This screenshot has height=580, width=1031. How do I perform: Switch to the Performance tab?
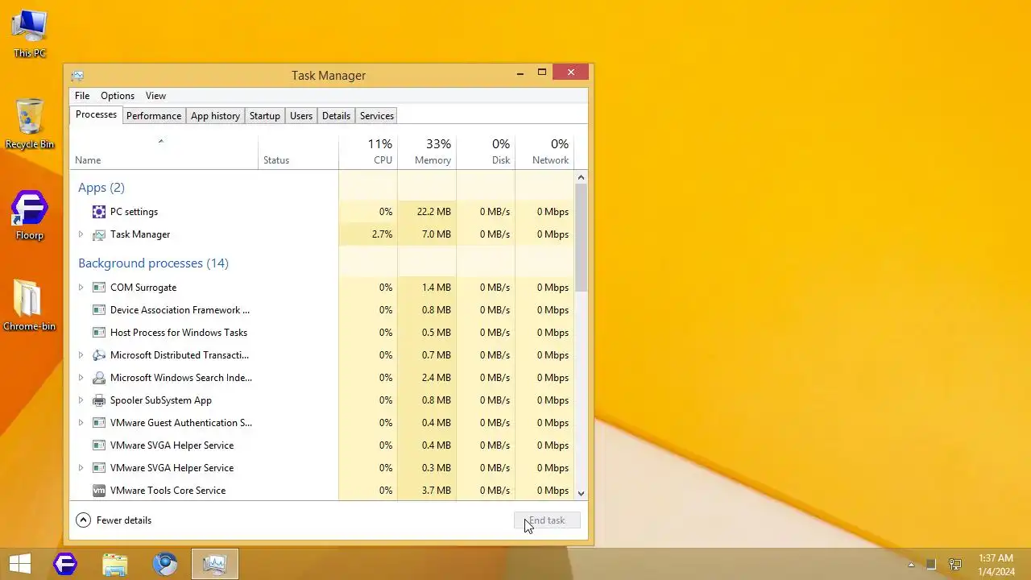click(154, 116)
